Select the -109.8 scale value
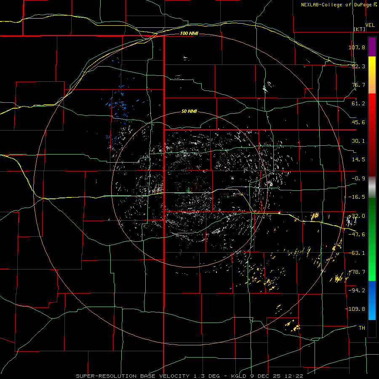 [x=355, y=309]
